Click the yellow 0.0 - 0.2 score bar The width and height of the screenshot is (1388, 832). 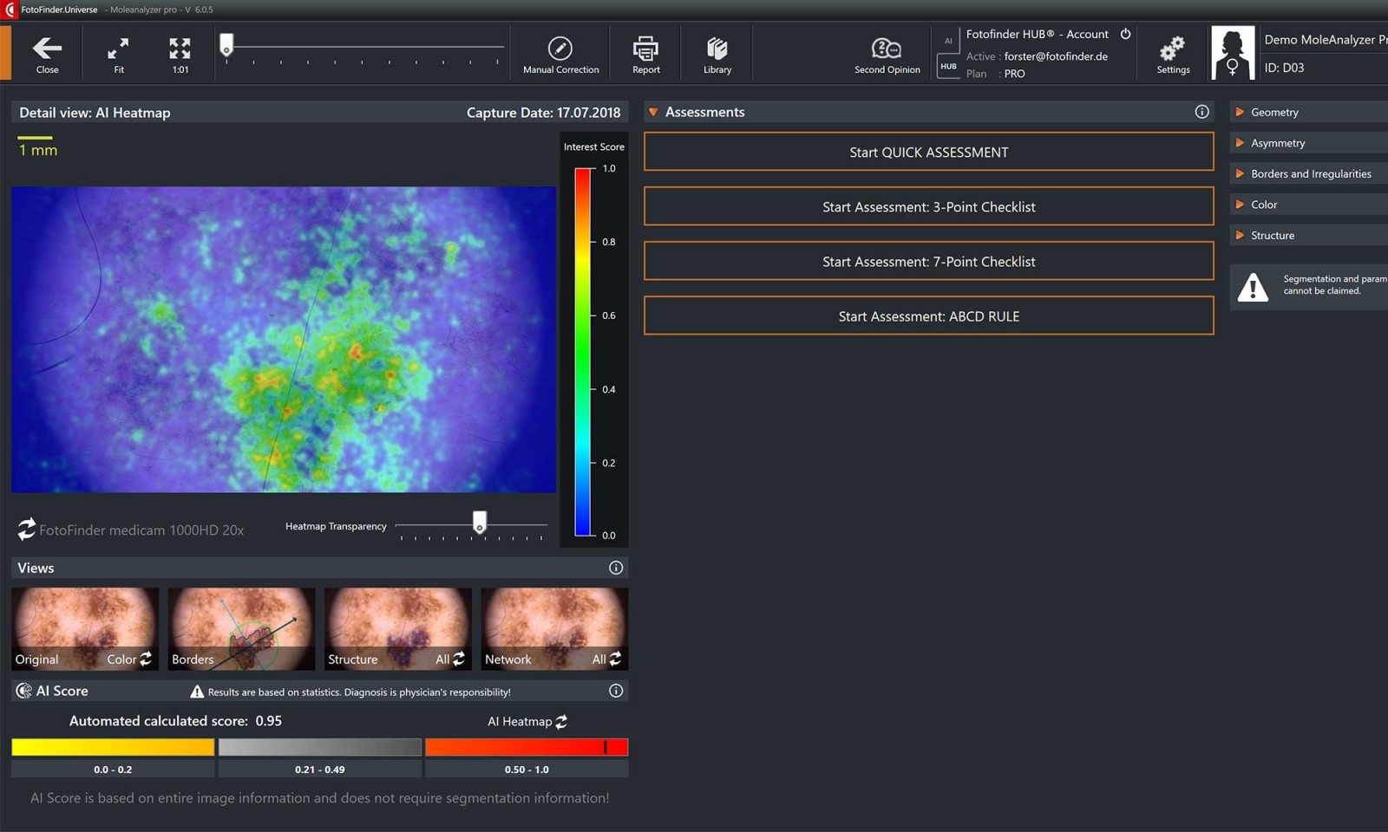[x=113, y=747]
